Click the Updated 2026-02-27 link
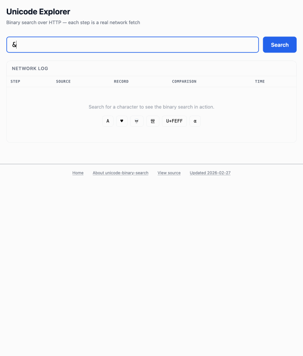The height and width of the screenshot is (356, 303). [x=210, y=173]
